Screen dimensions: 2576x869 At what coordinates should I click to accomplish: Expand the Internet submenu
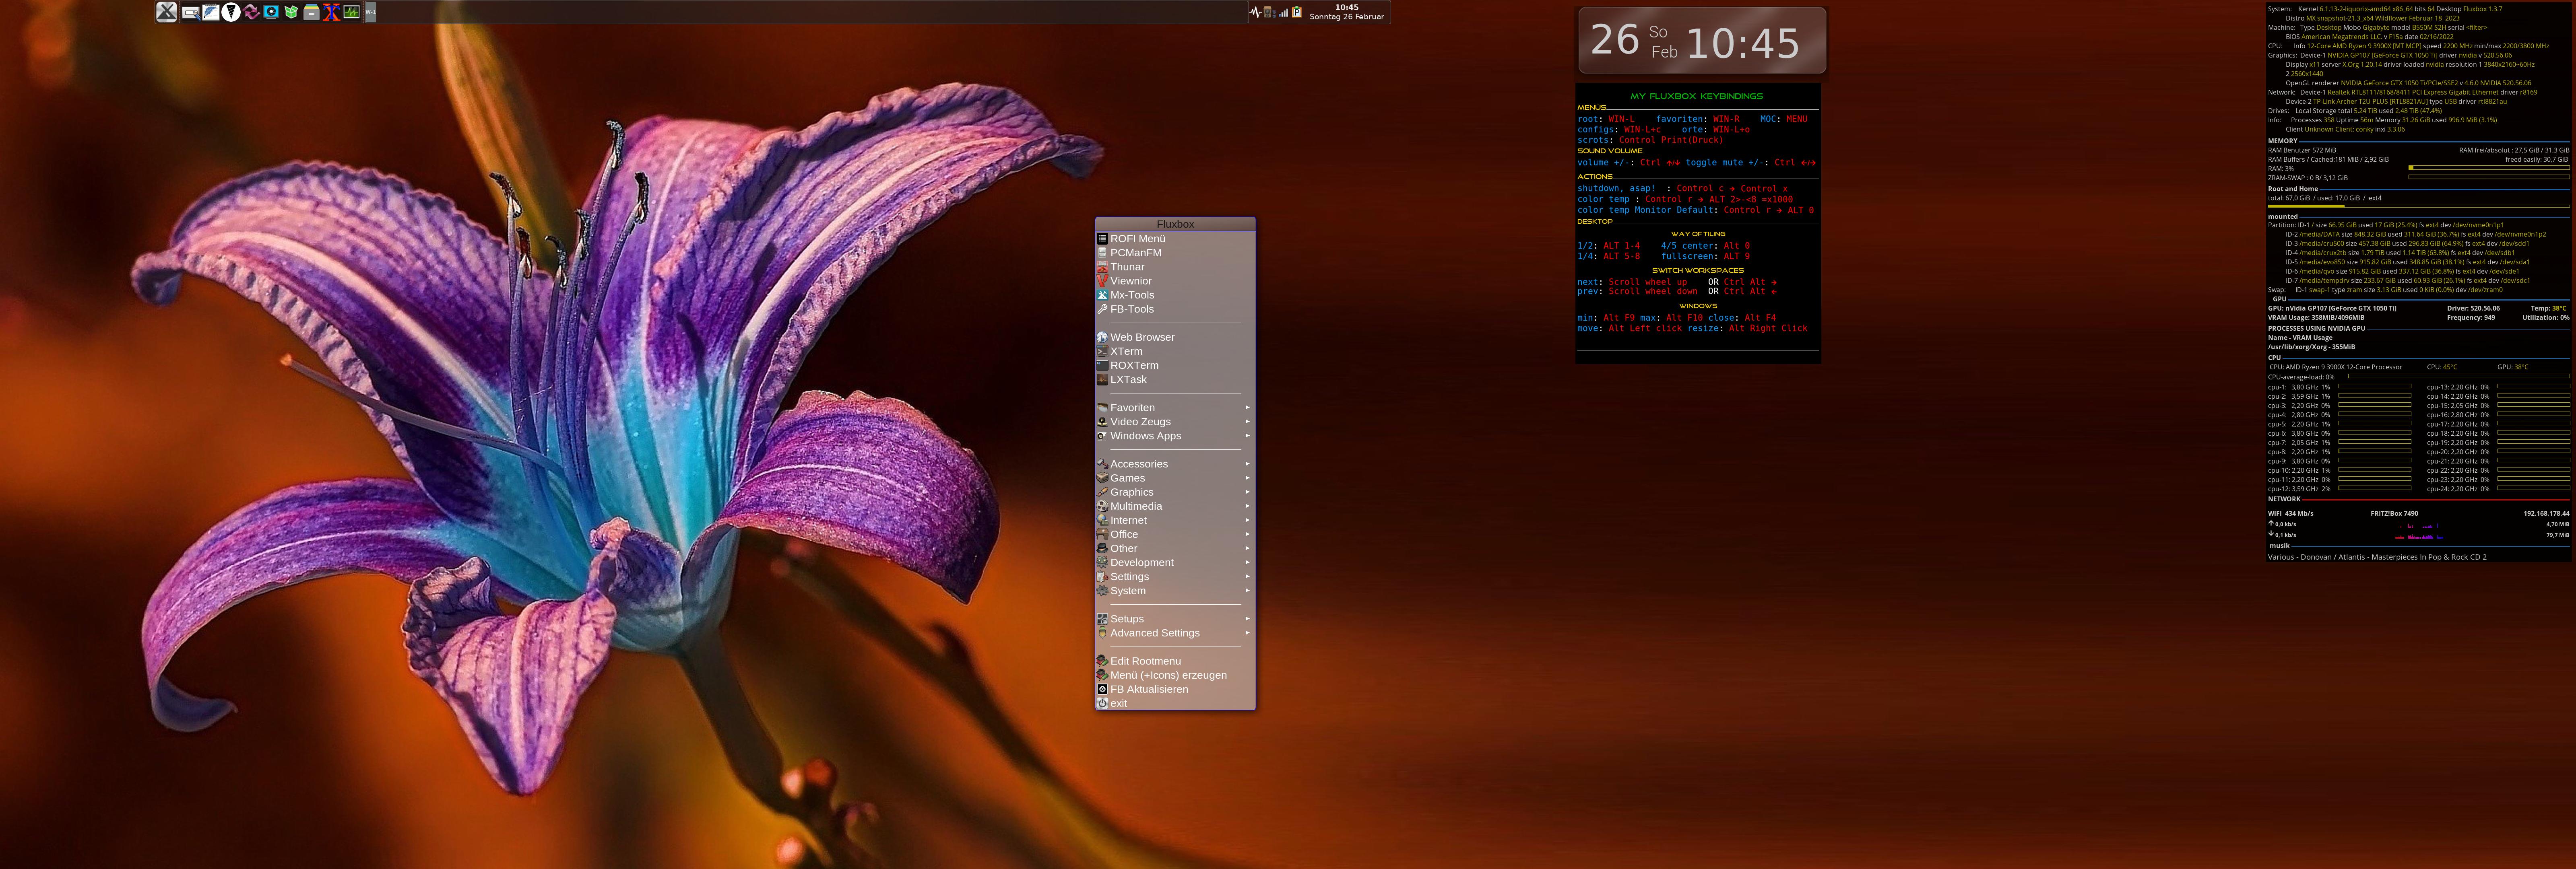1175,520
